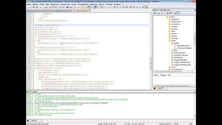
Task: Click the Open file toolbar icon
Action: click(31, 7)
